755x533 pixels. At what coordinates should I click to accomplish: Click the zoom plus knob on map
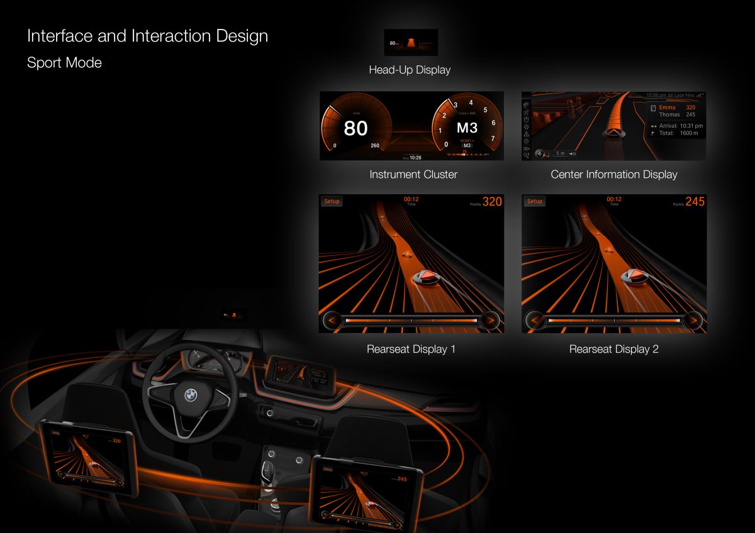540,153
